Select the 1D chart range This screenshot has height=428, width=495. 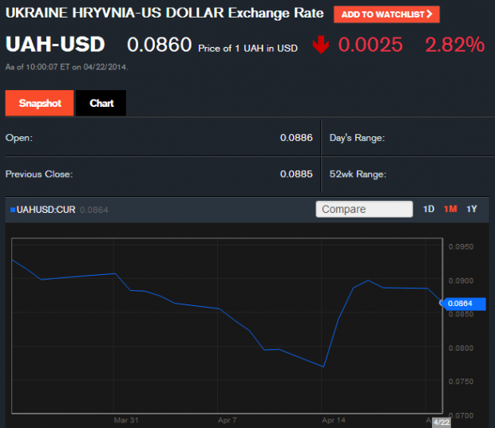[x=429, y=209]
